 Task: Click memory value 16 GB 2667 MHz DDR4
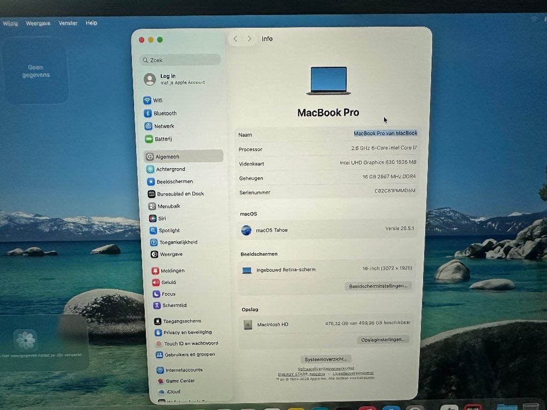(389, 177)
